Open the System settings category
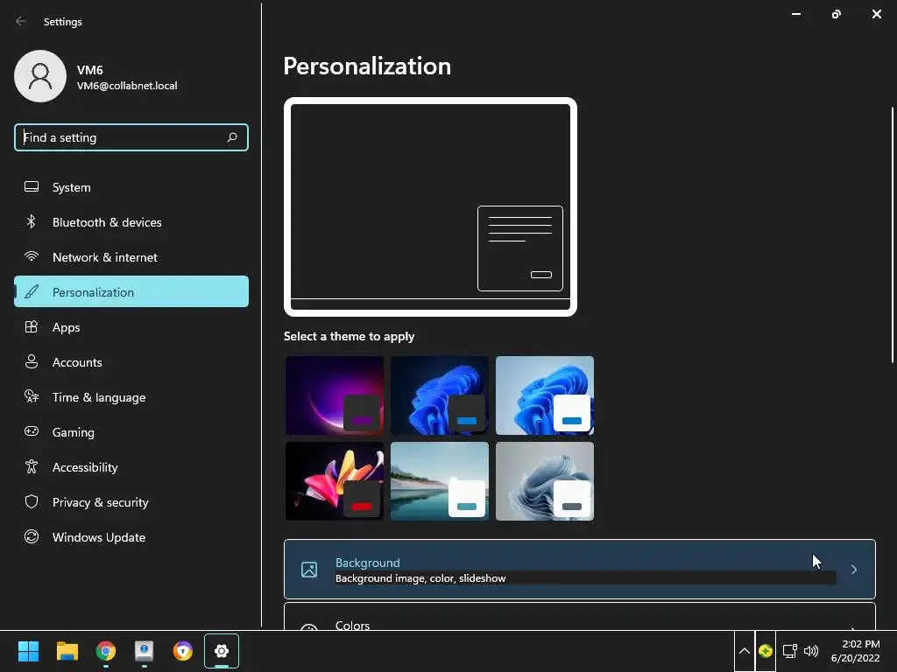The height and width of the screenshot is (672, 897). (131, 187)
